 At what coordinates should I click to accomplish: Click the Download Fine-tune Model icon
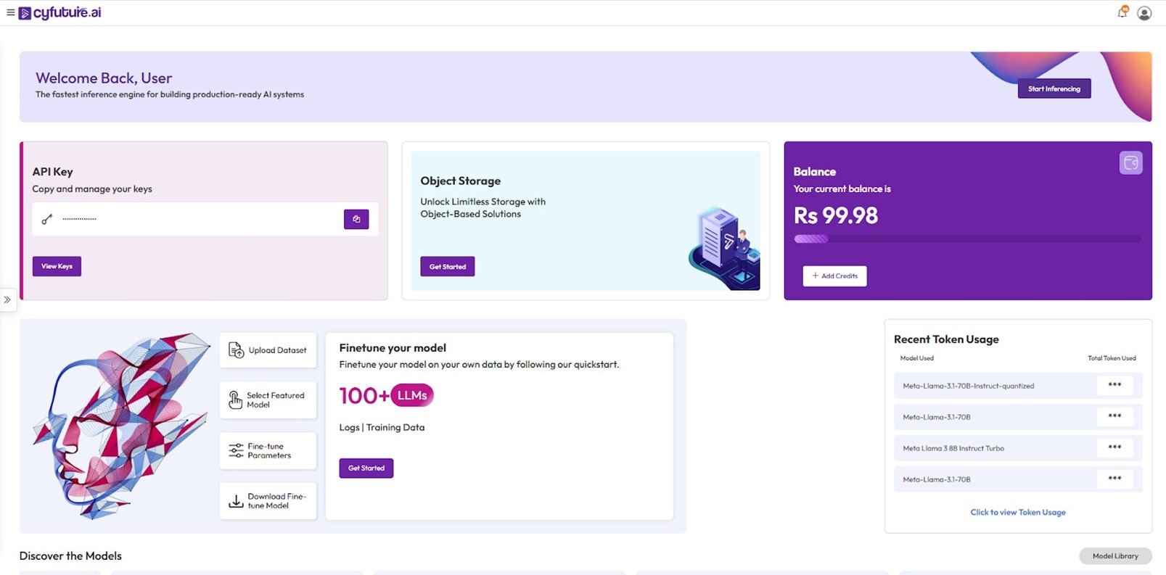(x=236, y=501)
